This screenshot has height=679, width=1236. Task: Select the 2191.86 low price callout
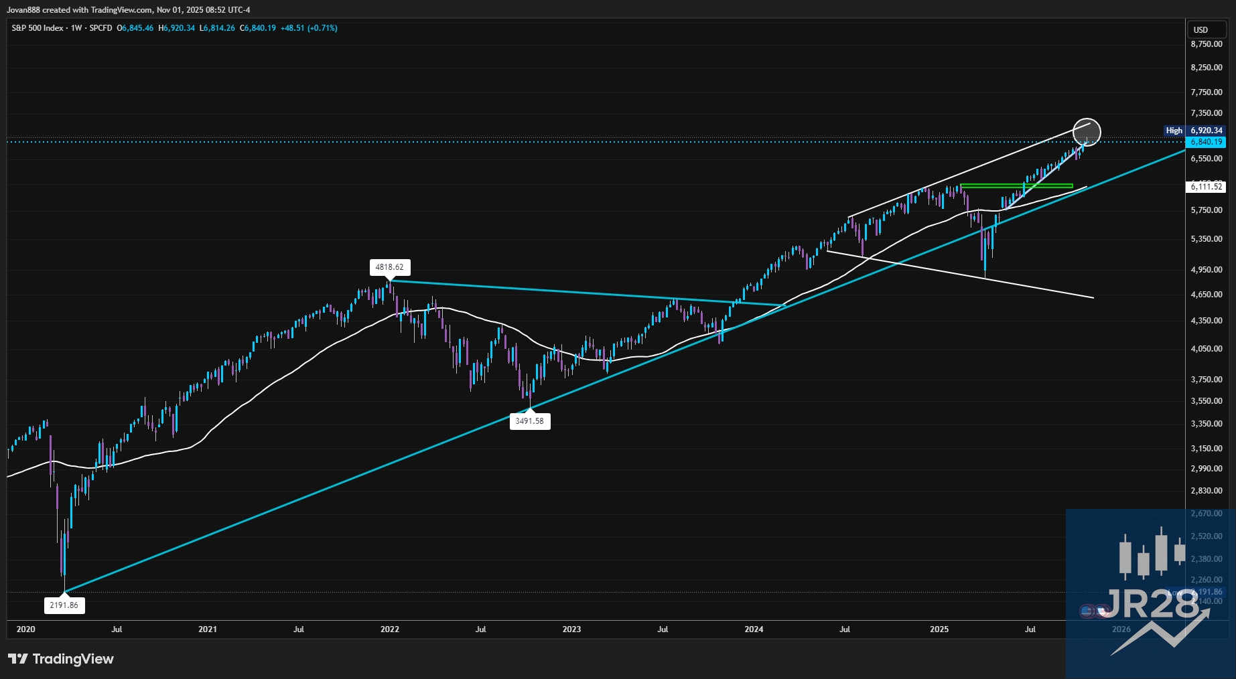coord(64,605)
